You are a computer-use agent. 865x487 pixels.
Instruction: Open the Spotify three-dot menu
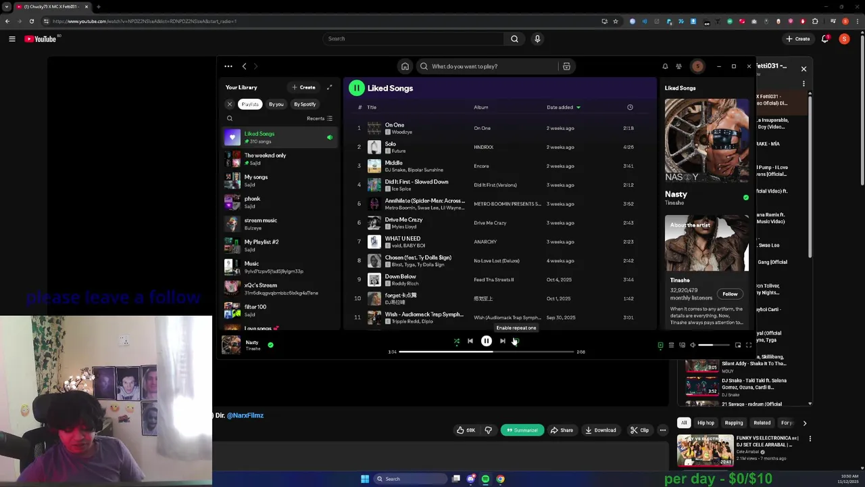[228, 66]
